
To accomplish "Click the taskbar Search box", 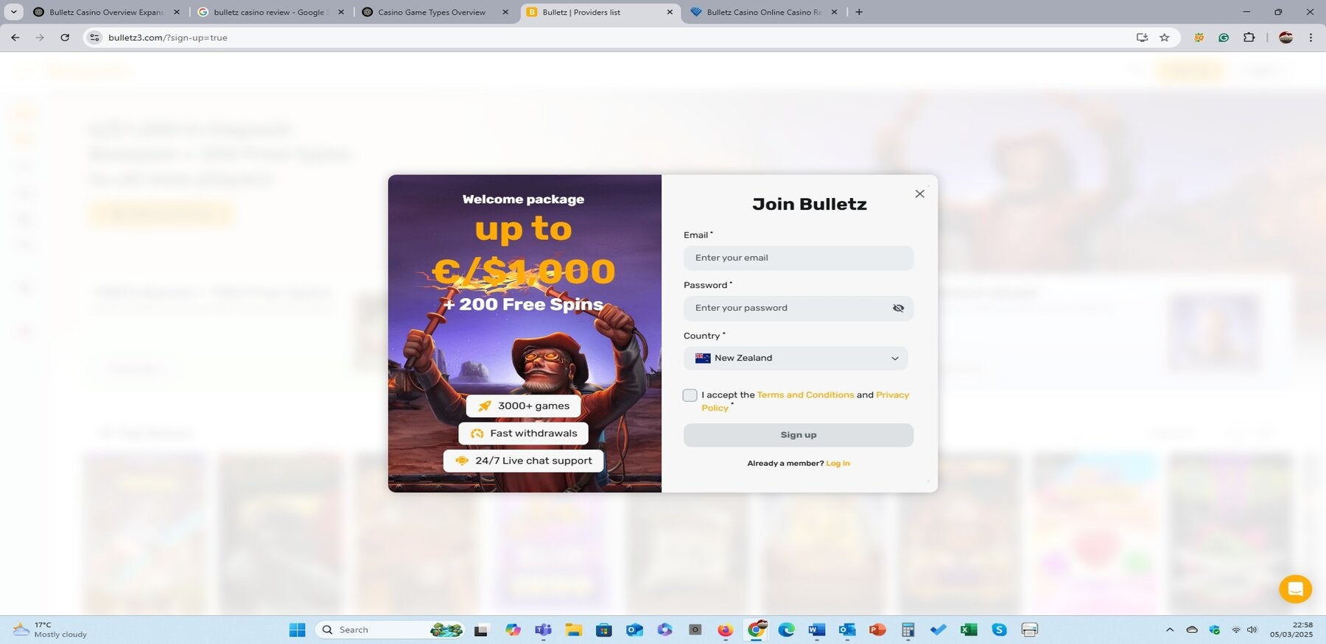I will [390, 630].
